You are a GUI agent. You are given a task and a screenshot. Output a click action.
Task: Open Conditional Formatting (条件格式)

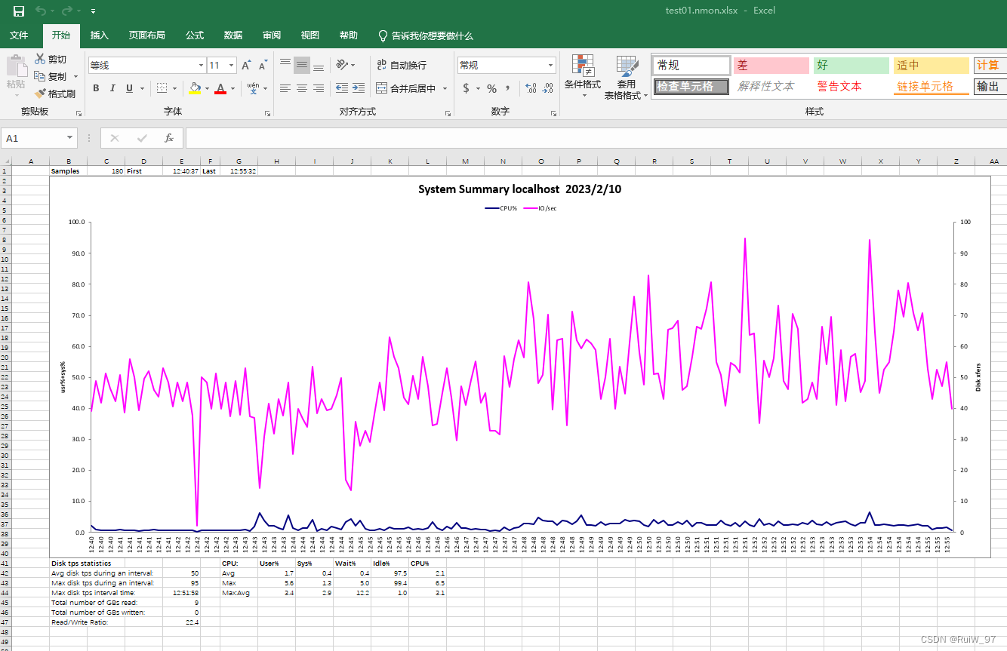(584, 77)
